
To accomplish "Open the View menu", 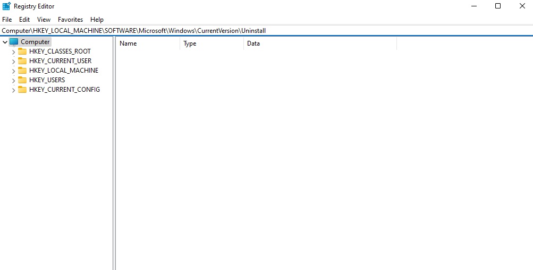I will (x=44, y=20).
